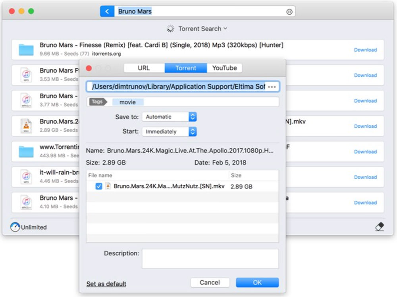The height and width of the screenshot is (297, 397).
Task: Open the Save to Automatic dropdown
Action: [x=169, y=117]
